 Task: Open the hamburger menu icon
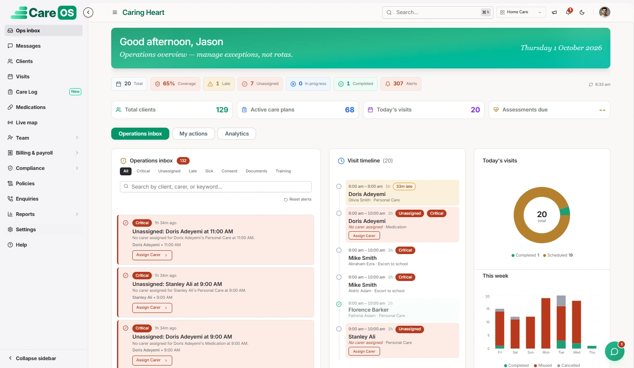tap(115, 12)
